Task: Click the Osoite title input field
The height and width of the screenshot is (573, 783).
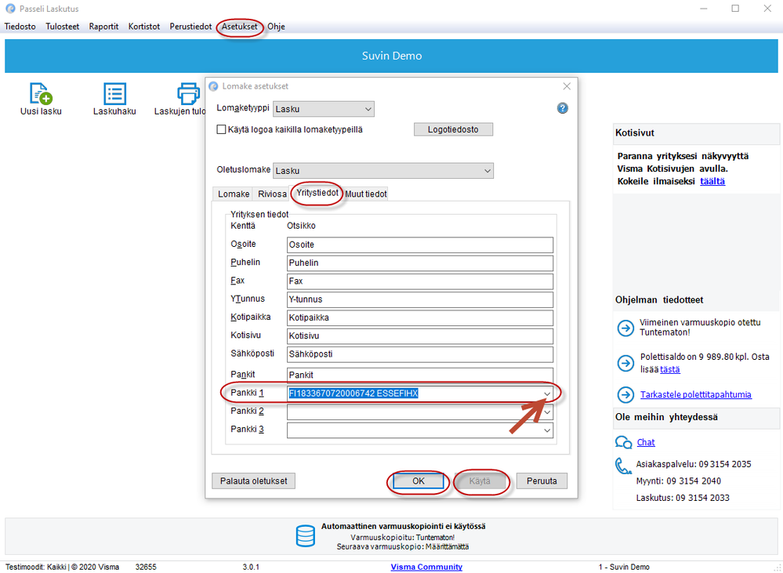Action: pyautogui.click(x=420, y=245)
